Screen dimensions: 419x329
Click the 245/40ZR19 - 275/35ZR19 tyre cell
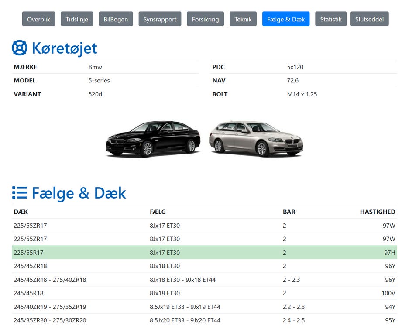(x=50, y=307)
